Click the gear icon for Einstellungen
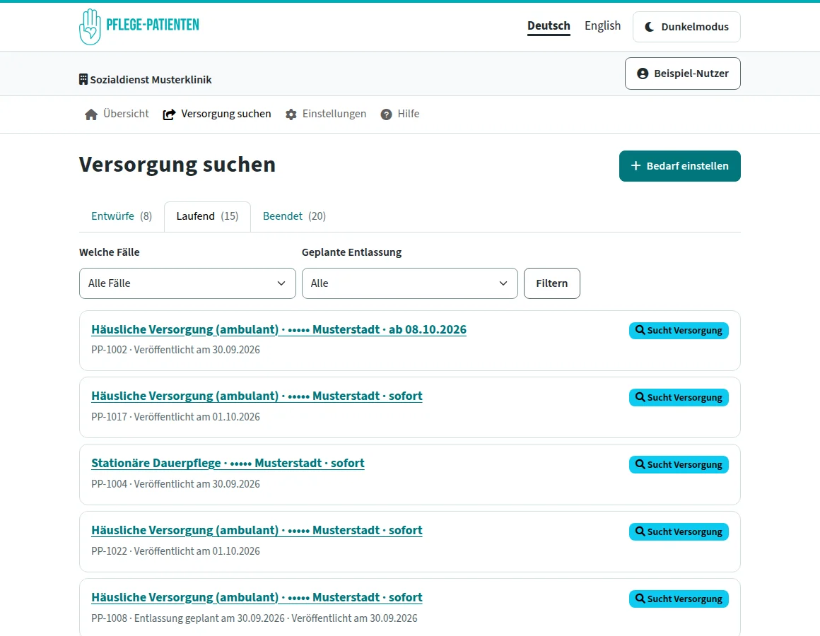Viewport: 820px width, 636px height. pyautogui.click(x=291, y=114)
